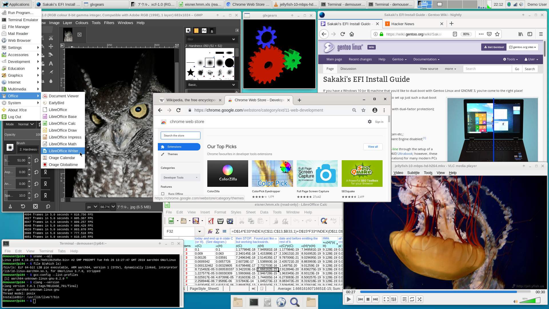This screenshot has height=309, width=549.
Task: Click print preview icon in Calc toolbar
Action: tap(230, 221)
